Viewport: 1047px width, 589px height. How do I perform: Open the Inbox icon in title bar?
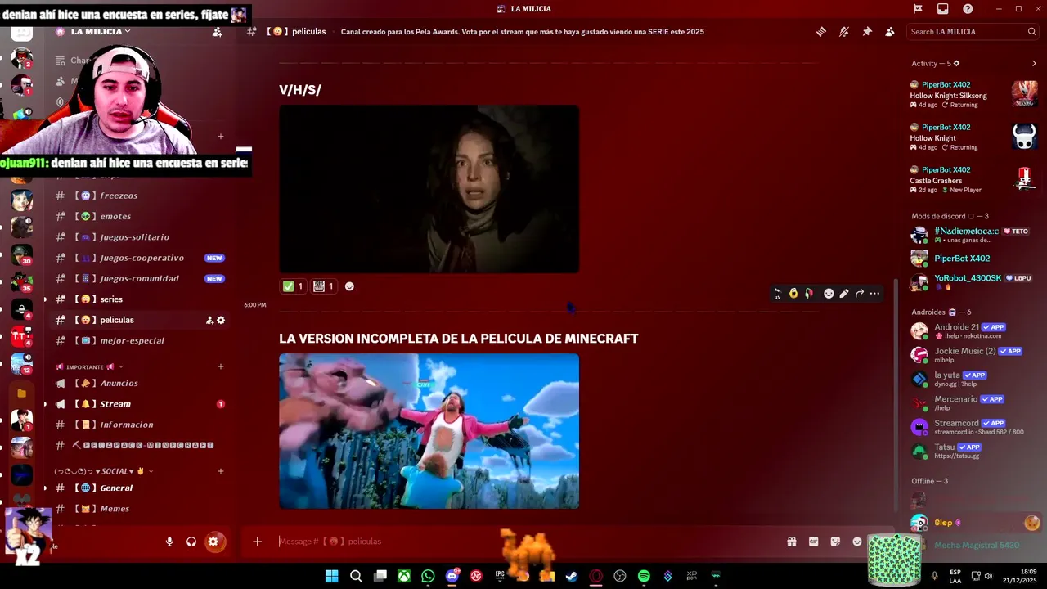coord(943,9)
